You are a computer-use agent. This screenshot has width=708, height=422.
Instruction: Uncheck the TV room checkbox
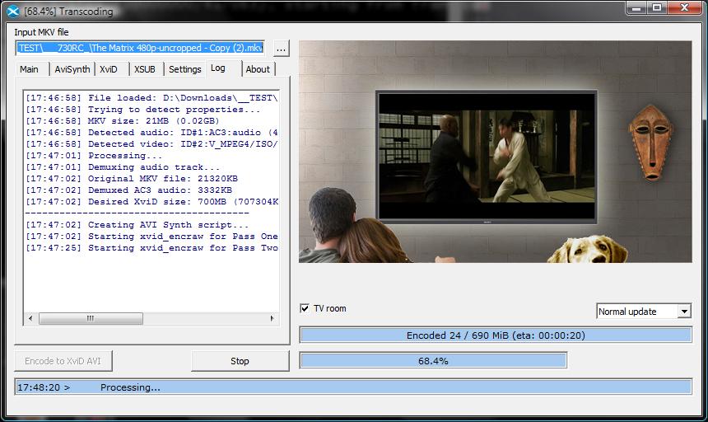tap(305, 308)
